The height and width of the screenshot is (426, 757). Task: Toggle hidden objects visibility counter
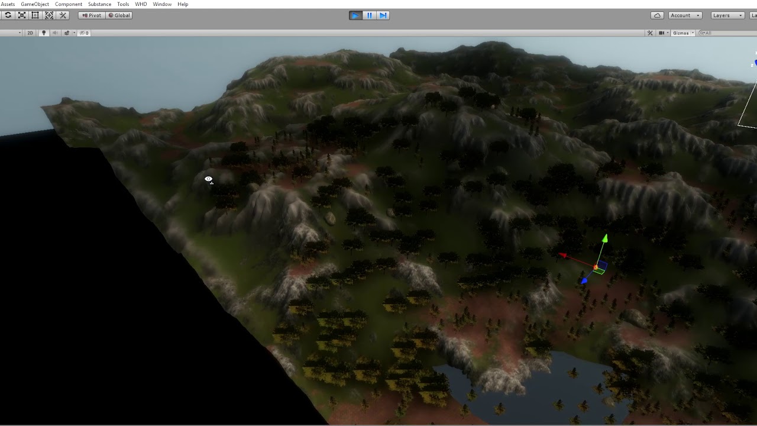[84, 33]
